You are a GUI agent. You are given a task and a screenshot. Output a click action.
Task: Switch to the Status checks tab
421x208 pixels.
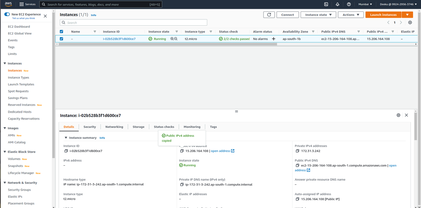164,127
